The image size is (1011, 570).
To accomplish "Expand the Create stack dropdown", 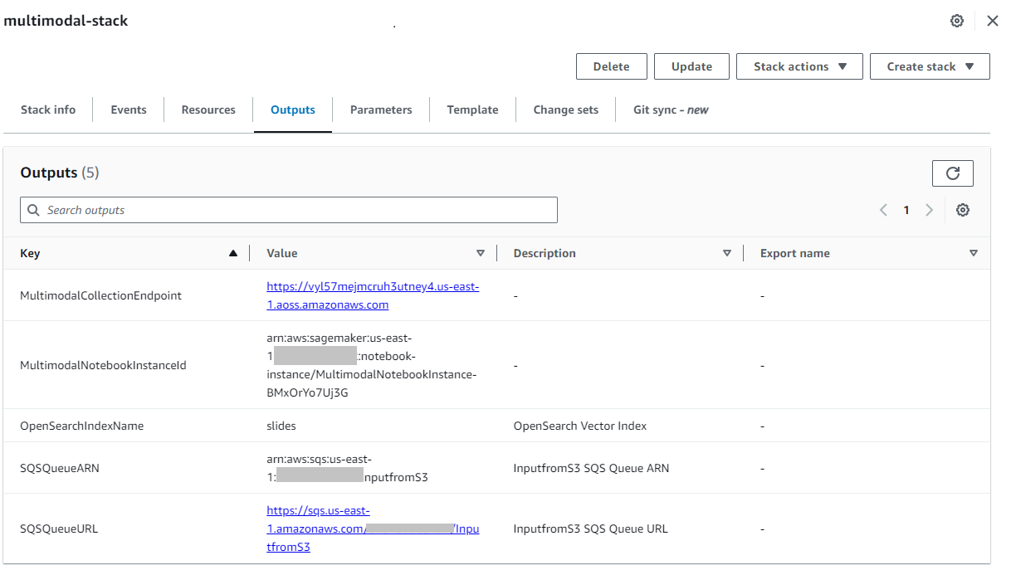I will pos(929,66).
